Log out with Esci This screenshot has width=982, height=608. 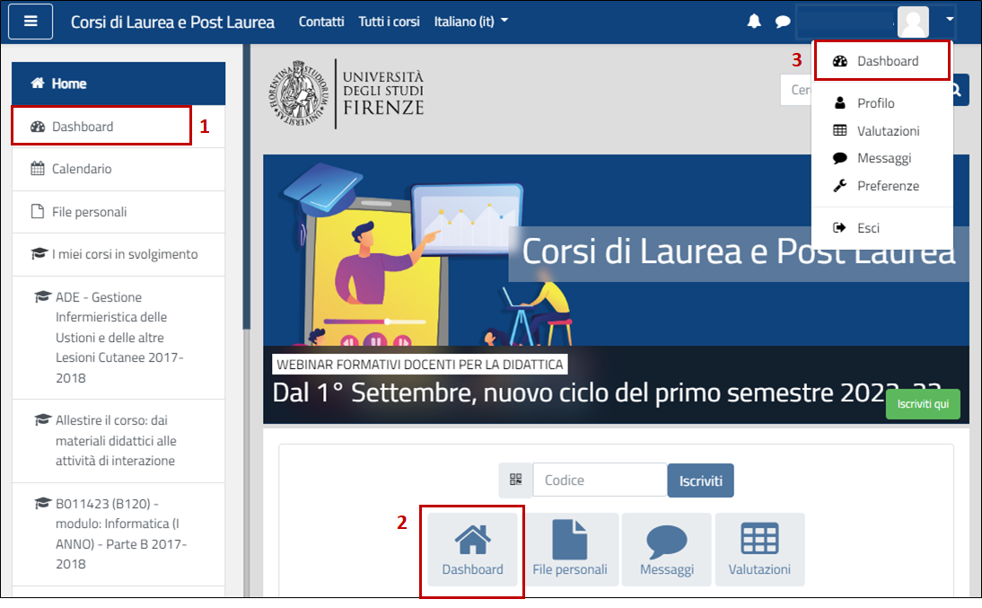click(x=867, y=228)
